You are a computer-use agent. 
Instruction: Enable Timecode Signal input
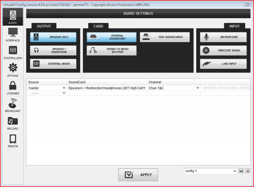224,50
